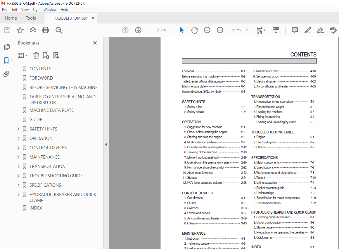Open the Page Thumbnails panel

(x=7, y=47)
